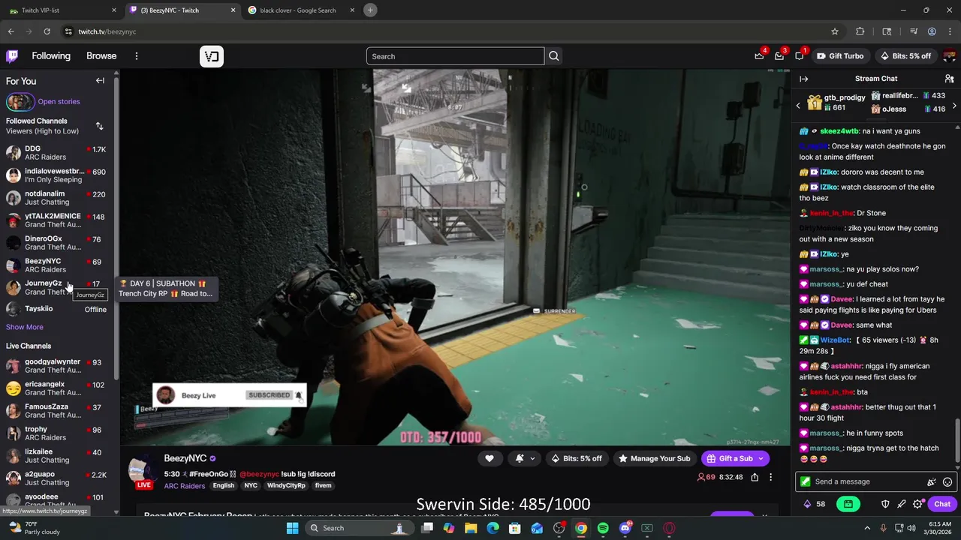The height and width of the screenshot is (540, 961).
Task: Share the stream via share icon
Action: (x=755, y=477)
